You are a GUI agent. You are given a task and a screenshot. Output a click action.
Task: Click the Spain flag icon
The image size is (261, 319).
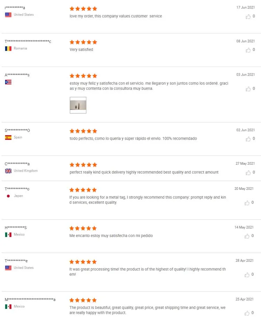click(8, 138)
